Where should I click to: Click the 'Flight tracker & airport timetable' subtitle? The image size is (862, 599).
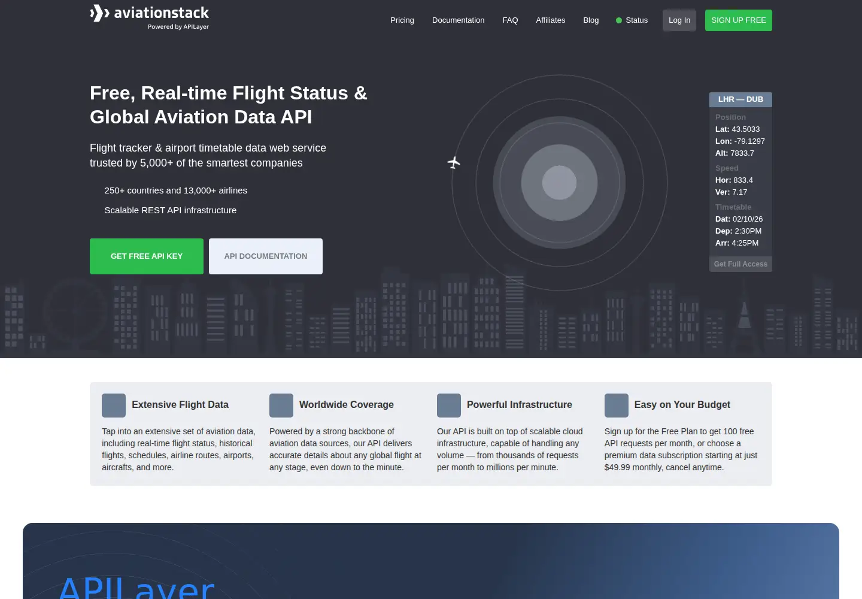coord(208,155)
